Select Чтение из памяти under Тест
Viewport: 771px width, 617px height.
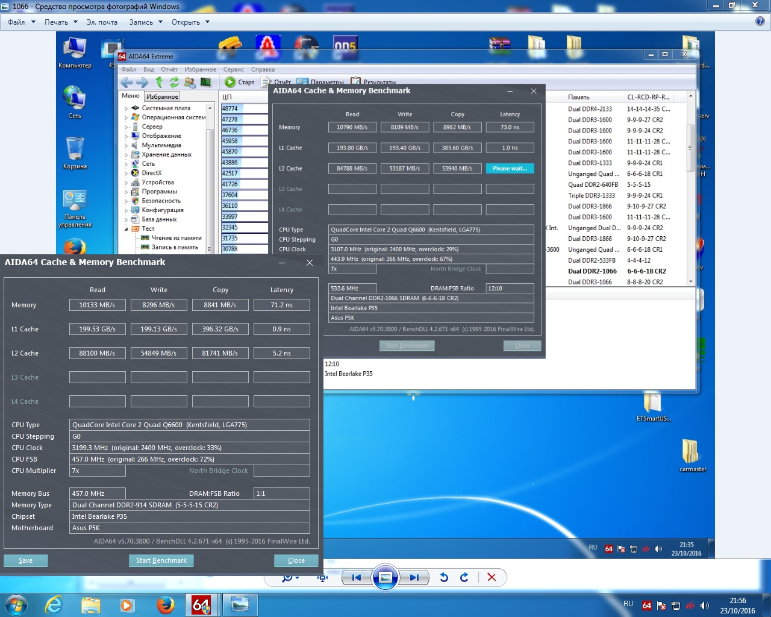(176, 238)
